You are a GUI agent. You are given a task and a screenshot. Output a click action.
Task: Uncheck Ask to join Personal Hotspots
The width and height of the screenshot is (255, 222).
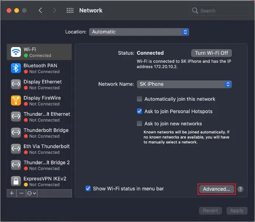[139, 111]
